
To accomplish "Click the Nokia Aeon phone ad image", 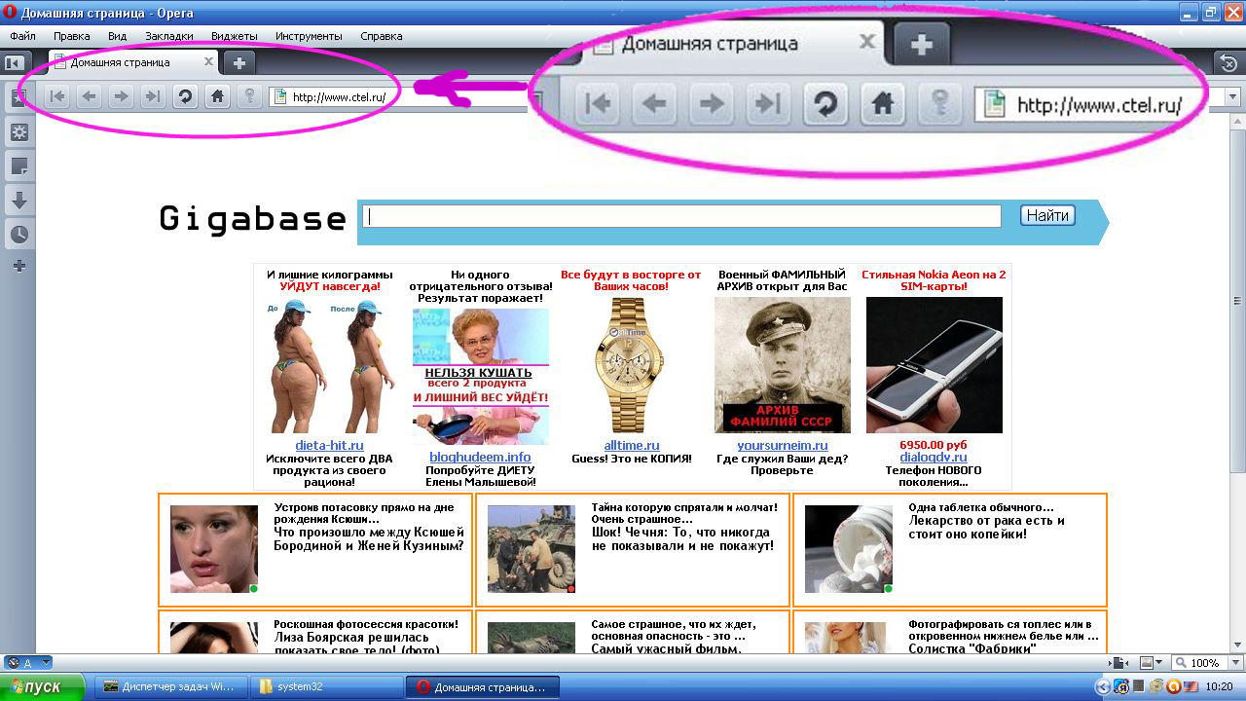I will coord(934,364).
